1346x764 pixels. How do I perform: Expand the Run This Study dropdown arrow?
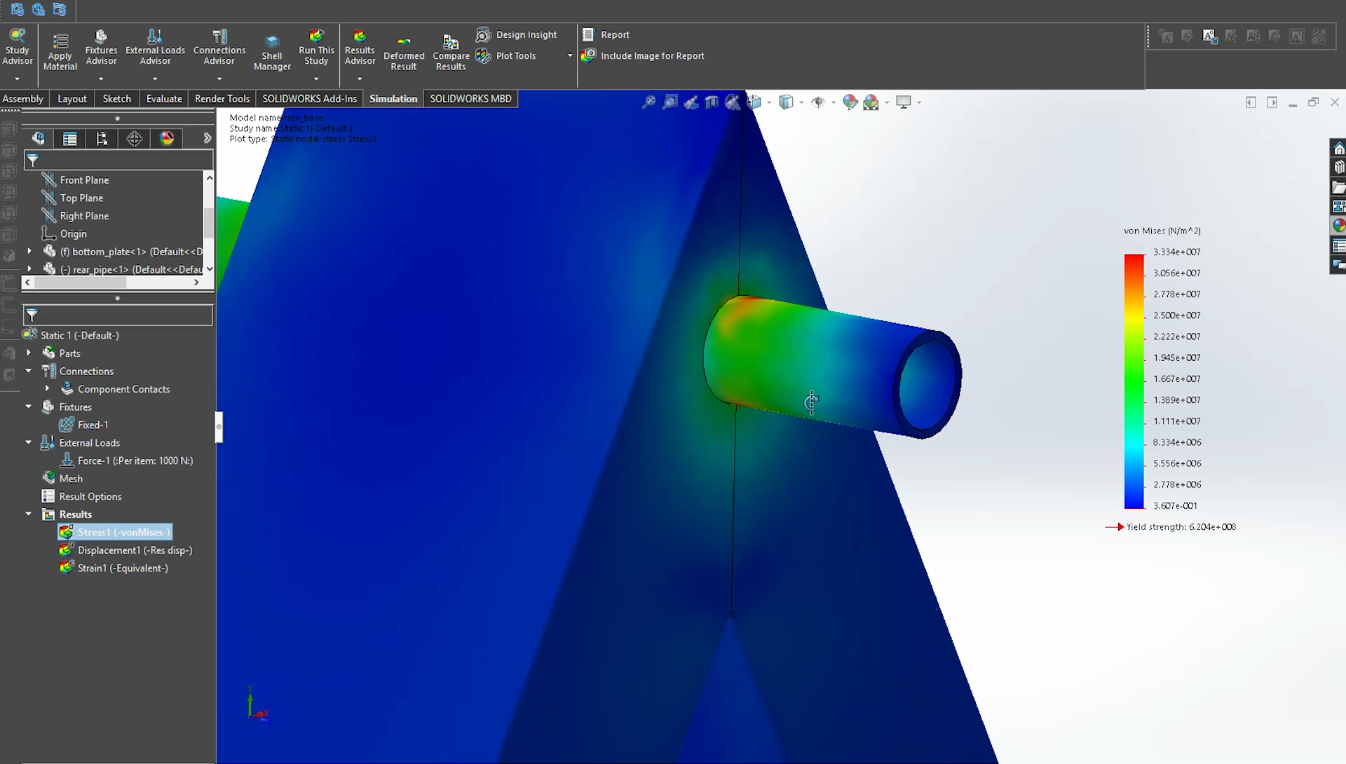click(x=316, y=79)
